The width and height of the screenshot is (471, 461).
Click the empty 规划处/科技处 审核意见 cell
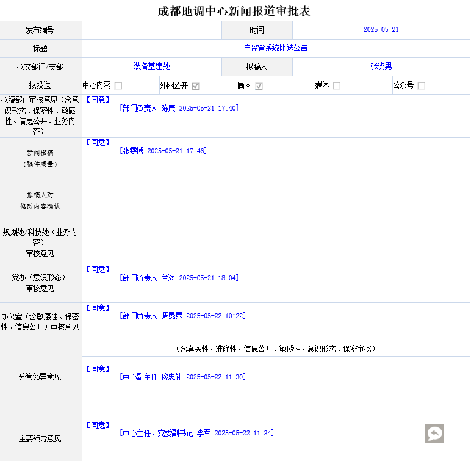tap(276, 243)
